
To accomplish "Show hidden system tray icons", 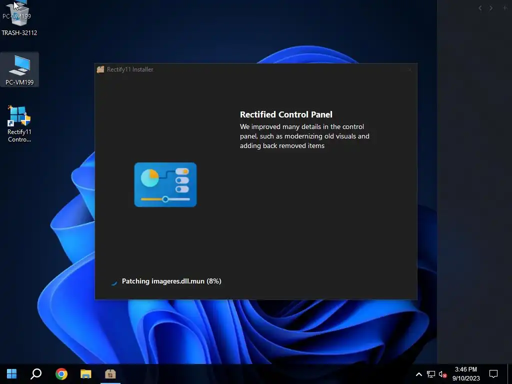I will (419, 374).
